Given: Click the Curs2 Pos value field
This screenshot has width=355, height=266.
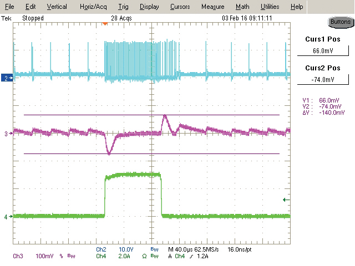Looking at the screenshot, I should (x=323, y=80).
